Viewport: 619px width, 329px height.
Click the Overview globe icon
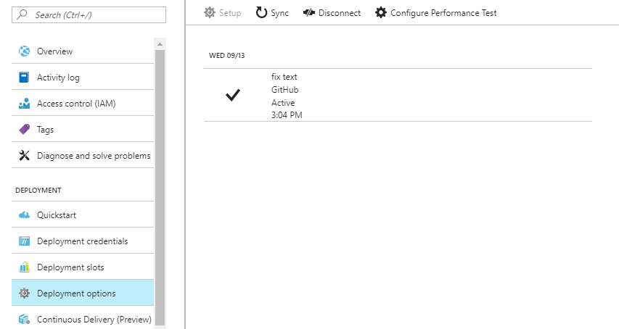coord(24,51)
